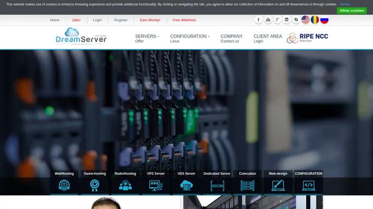This screenshot has height=209, width=373.
Task: Expand the CONFIGURATION Linux dropdown menu
Action: coord(190,39)
